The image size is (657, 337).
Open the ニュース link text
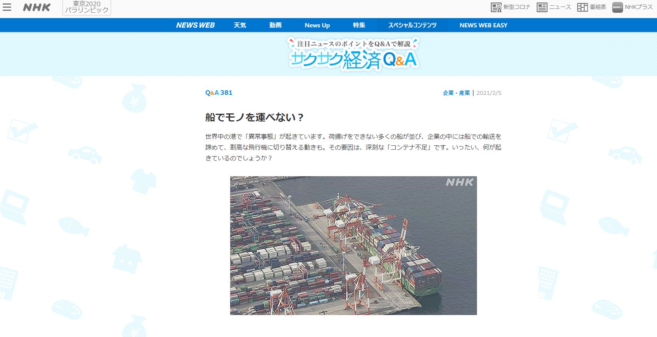pos(560,7)
